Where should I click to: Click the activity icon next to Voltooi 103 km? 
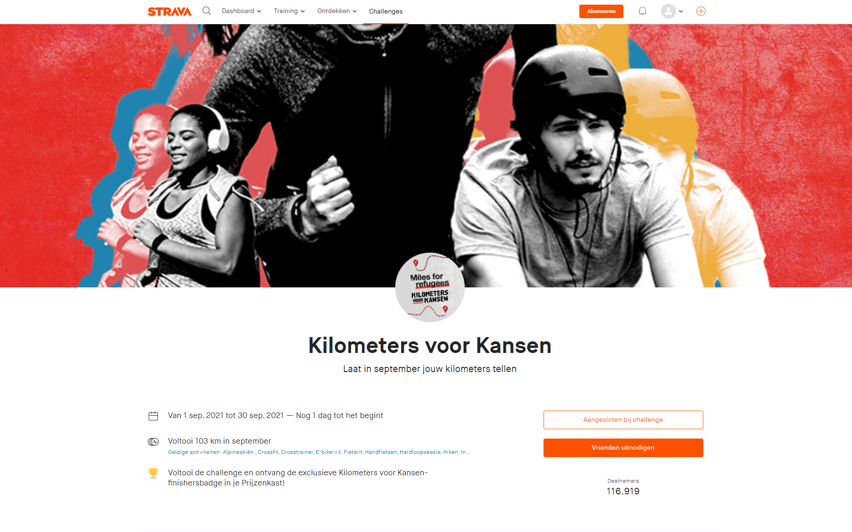point(153,441)
